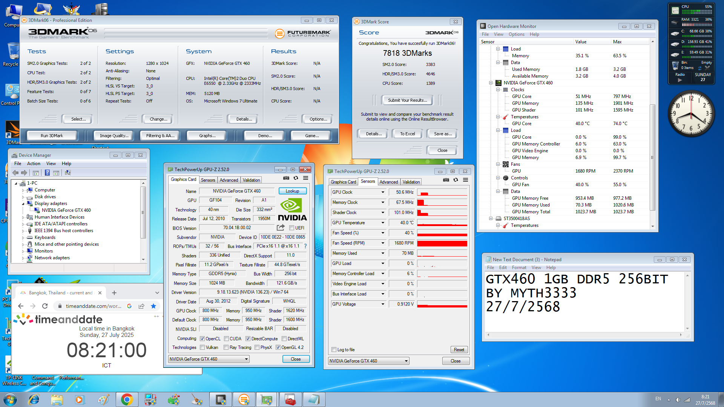Toggle the DirectML checkbox

click(x=284, y=339)
